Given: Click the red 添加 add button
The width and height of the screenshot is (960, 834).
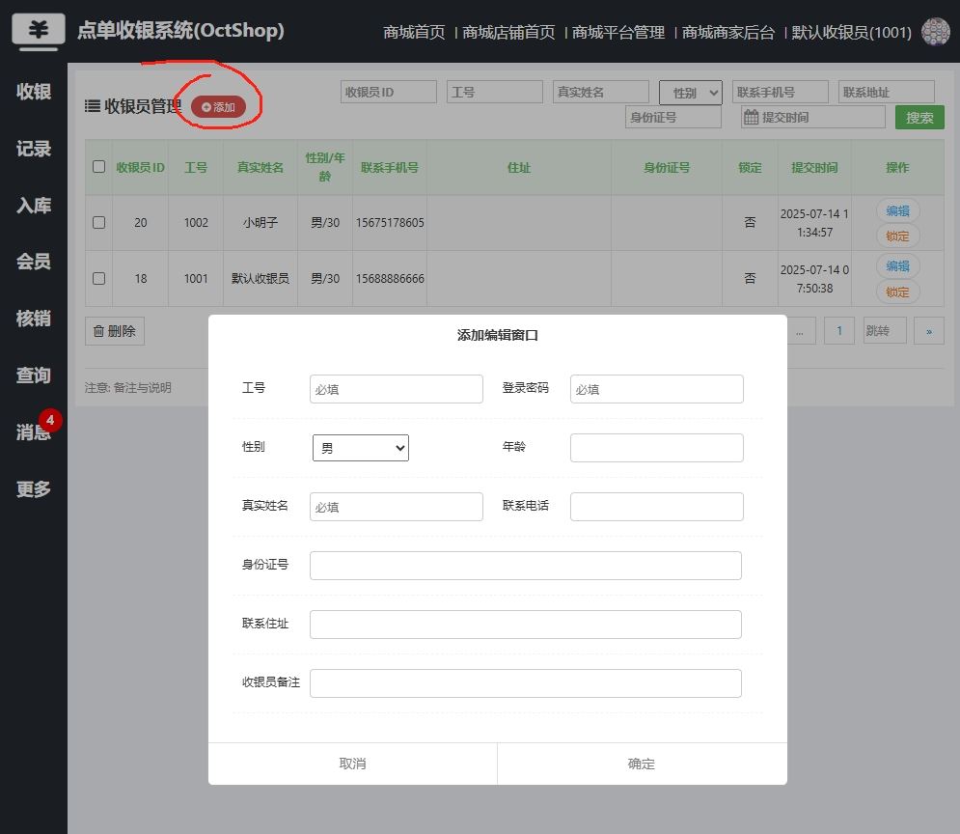Looking at the screenshot, I should (219, 107).
